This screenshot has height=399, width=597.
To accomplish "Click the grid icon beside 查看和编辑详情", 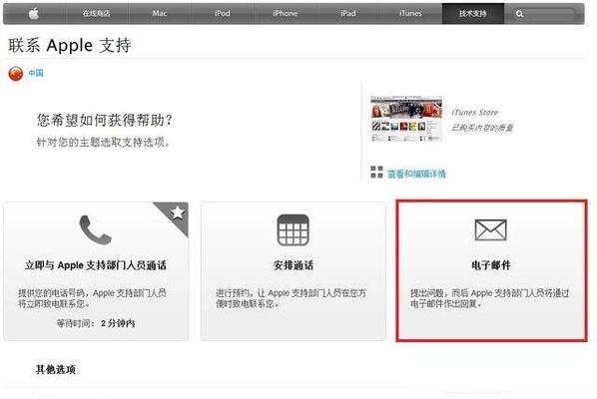I will coord(376,172).
